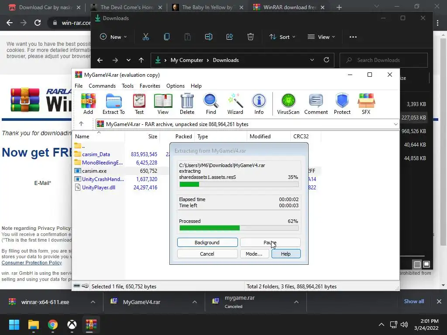Click the Protect shield icon
This screenshot has width=447, height=335.
pos(342,104)
